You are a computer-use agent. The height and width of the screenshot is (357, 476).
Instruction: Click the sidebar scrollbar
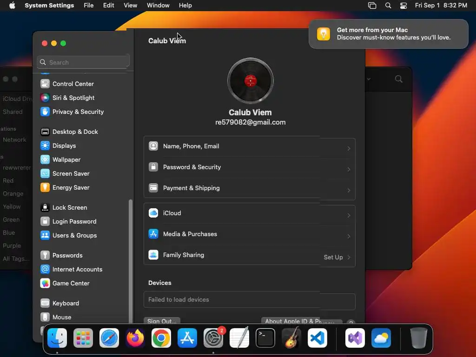coord(131,261)
